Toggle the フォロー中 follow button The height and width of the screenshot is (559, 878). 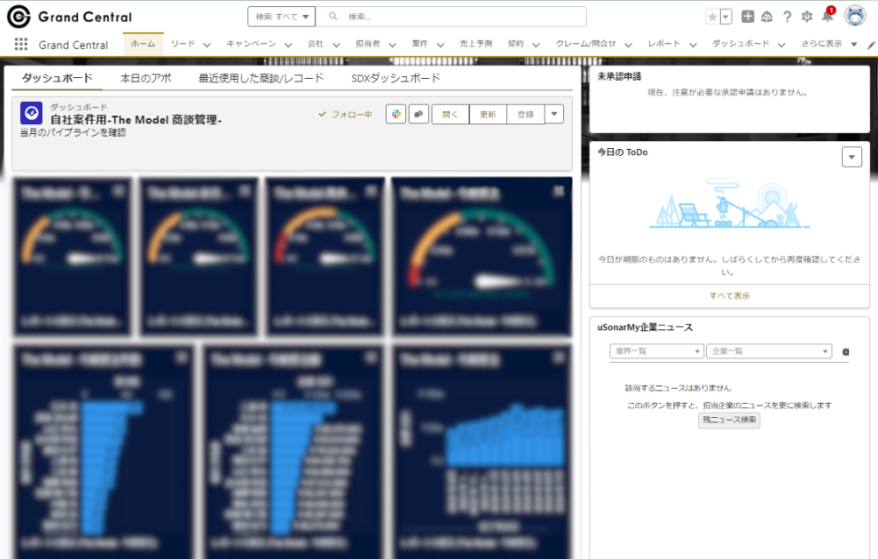pos(346,114)
